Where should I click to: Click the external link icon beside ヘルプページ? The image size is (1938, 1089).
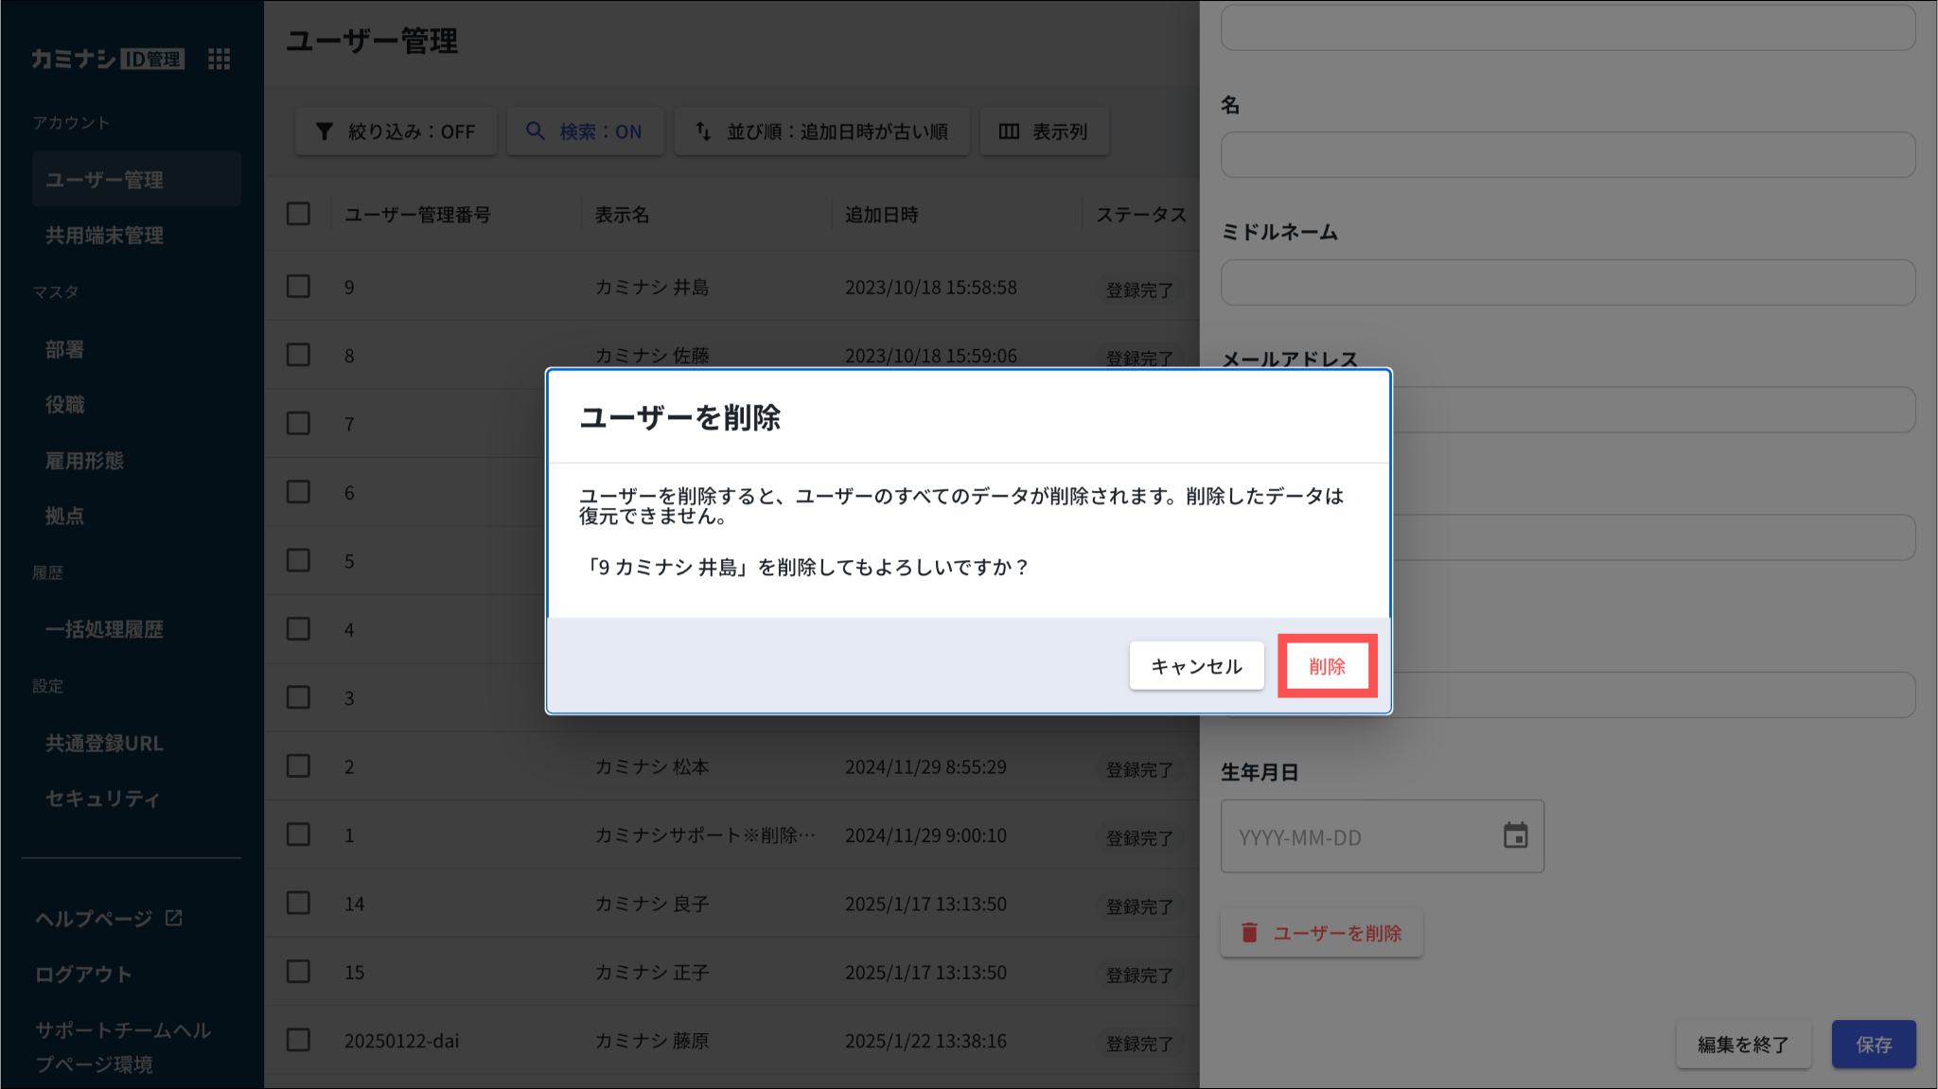[174, 918]
